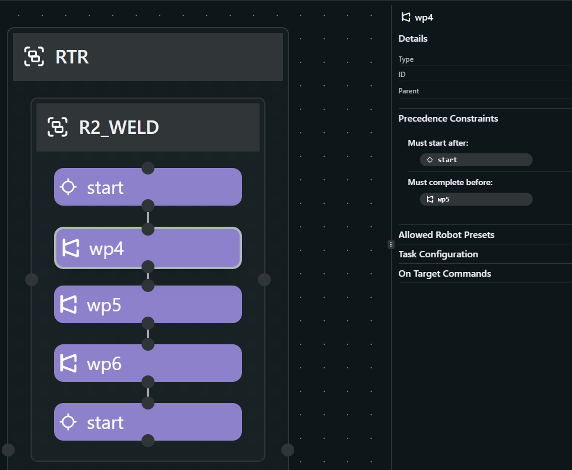Select the wp5 node

click(x=148, y=304)
